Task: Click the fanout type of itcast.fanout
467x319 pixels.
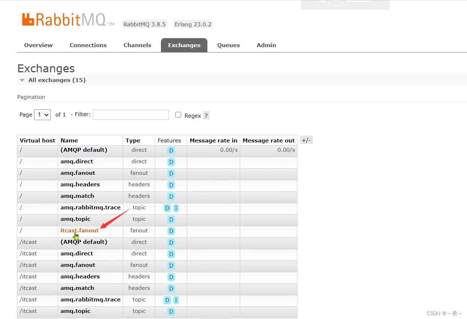Action: pyautogui.click(x=139, y=230)
